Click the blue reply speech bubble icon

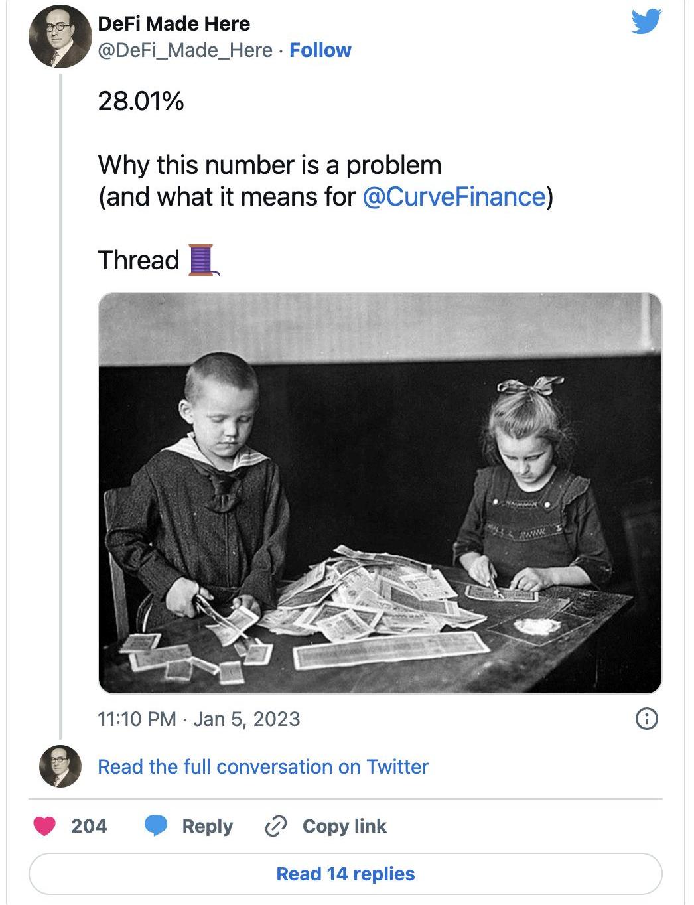point(156,826)
